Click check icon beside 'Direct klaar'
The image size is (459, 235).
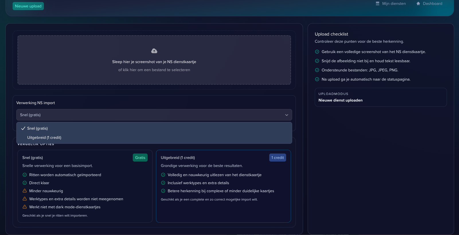[25, 183]
